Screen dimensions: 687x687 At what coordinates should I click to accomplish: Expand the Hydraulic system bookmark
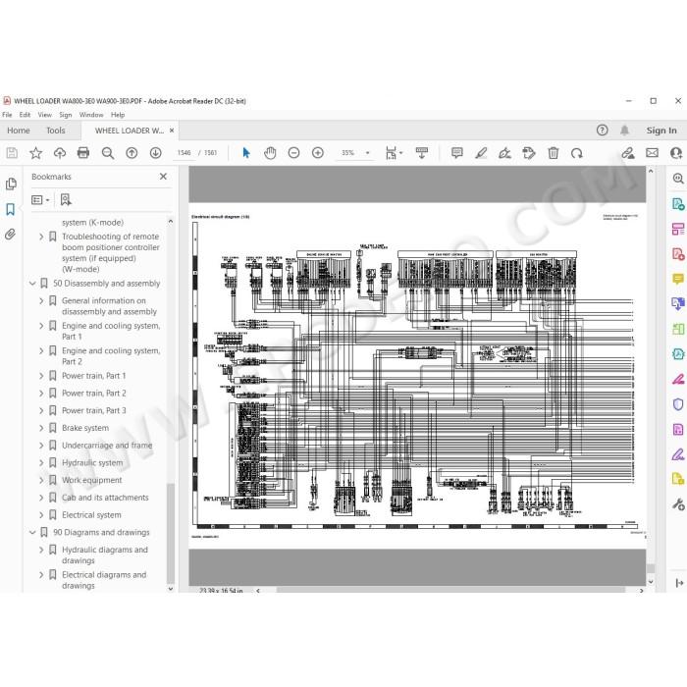(41, 462)
